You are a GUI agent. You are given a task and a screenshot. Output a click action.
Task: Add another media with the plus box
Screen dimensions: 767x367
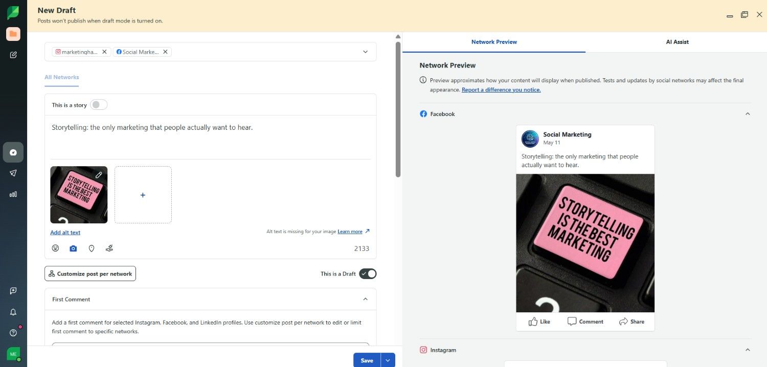(143, 195)
